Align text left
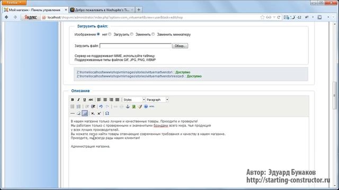The image size is (339, 190). 99,100
